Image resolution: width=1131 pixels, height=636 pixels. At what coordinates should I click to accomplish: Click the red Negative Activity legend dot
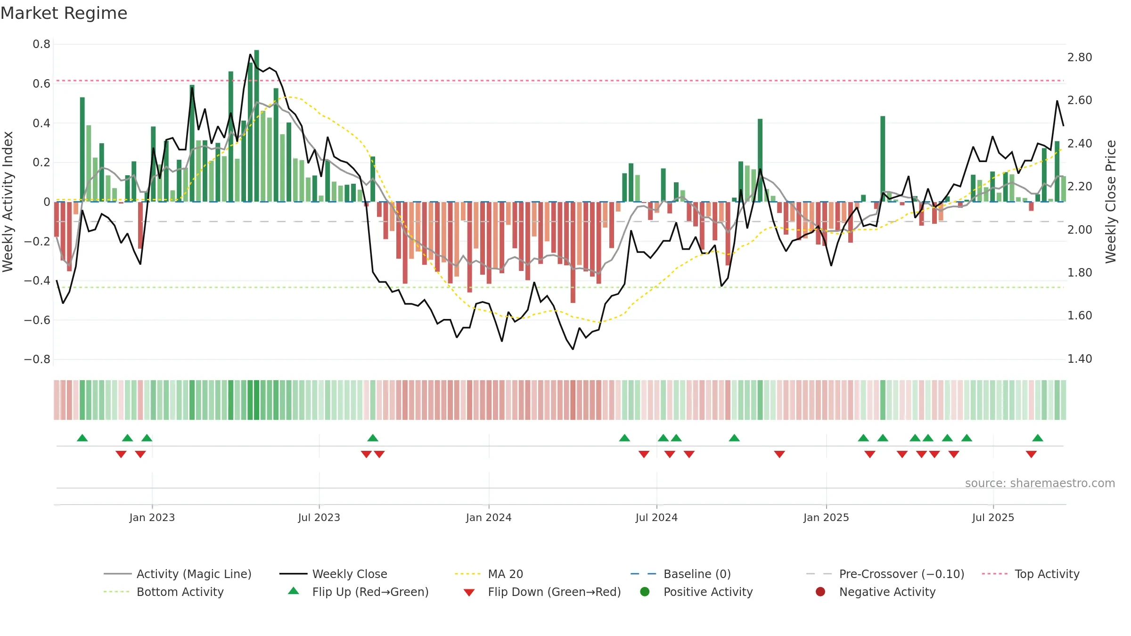[x=820, y=592]
